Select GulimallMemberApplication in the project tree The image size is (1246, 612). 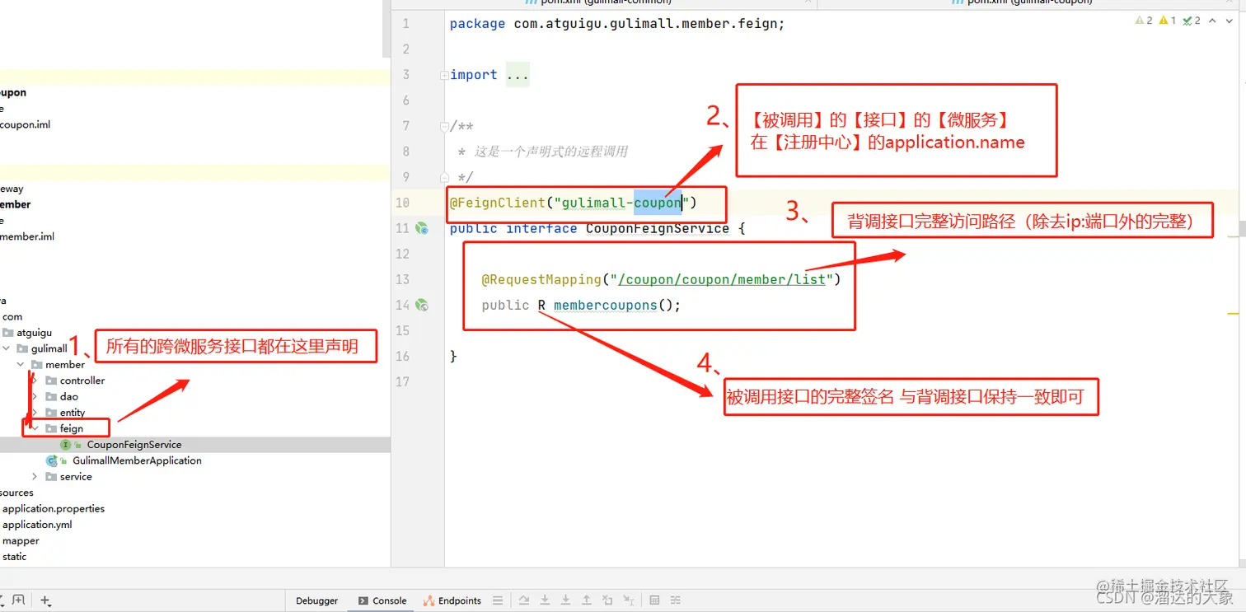(137, 460)
